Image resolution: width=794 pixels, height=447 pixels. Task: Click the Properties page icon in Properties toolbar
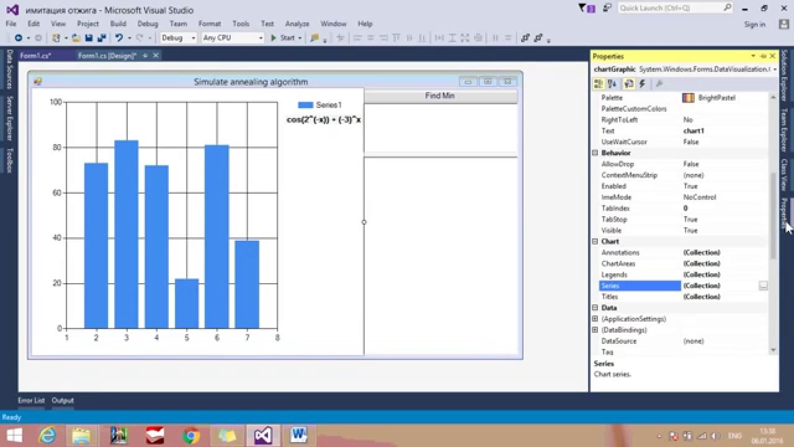tap(628, 84)
